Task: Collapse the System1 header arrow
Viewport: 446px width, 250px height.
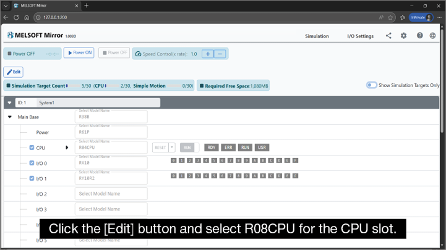Action: 9,102
